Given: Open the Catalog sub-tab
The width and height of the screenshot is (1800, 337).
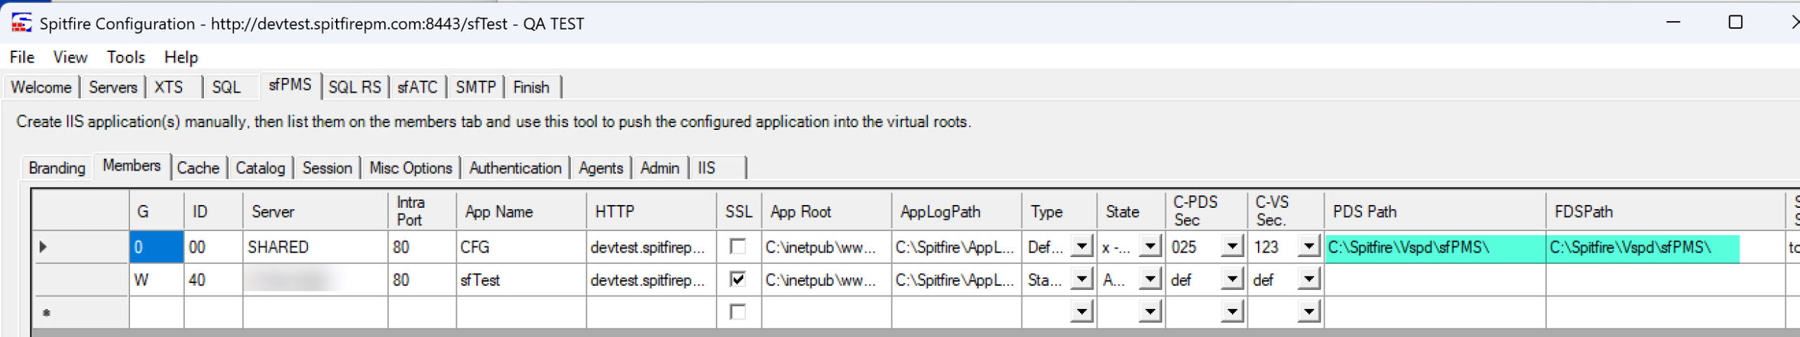Looking at the screenshot, I should [260, 168].
